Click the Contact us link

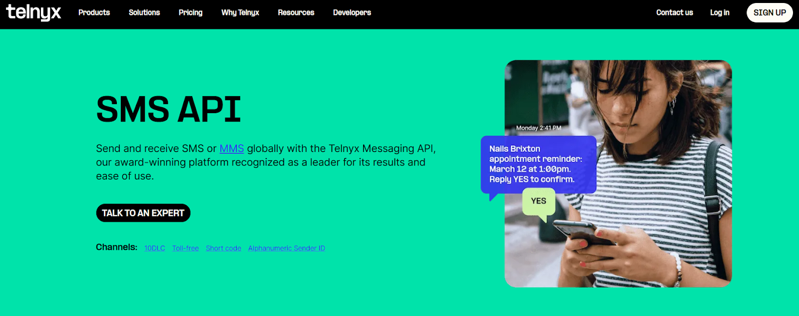pos(675,12)
